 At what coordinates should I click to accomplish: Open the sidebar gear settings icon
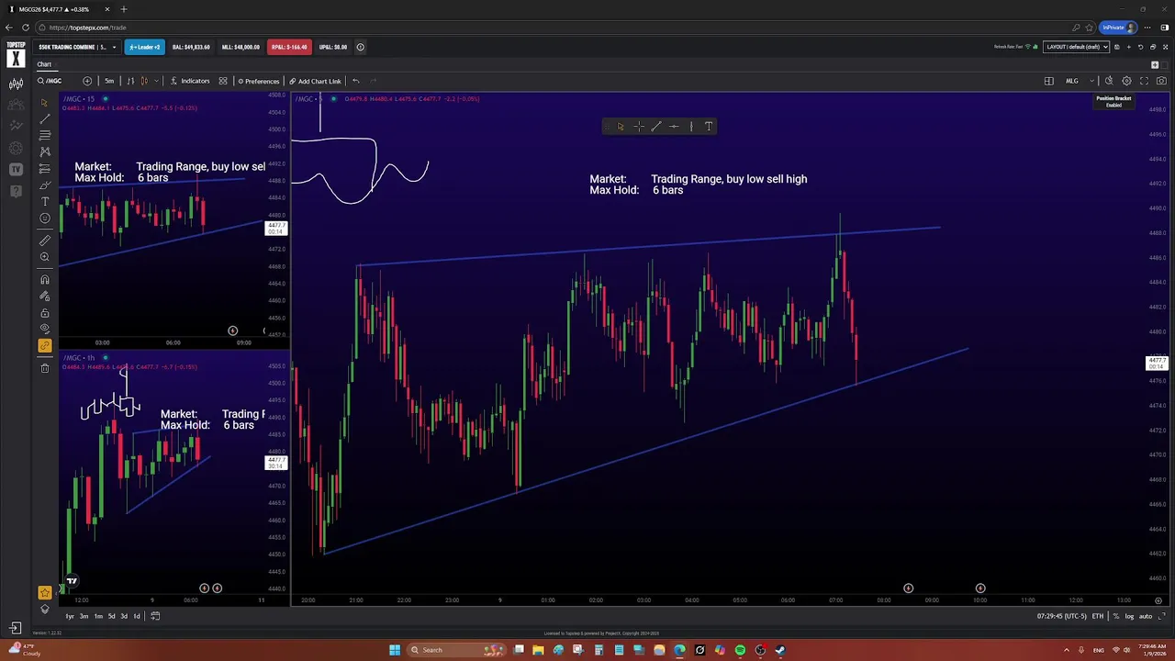coord(16,148)
